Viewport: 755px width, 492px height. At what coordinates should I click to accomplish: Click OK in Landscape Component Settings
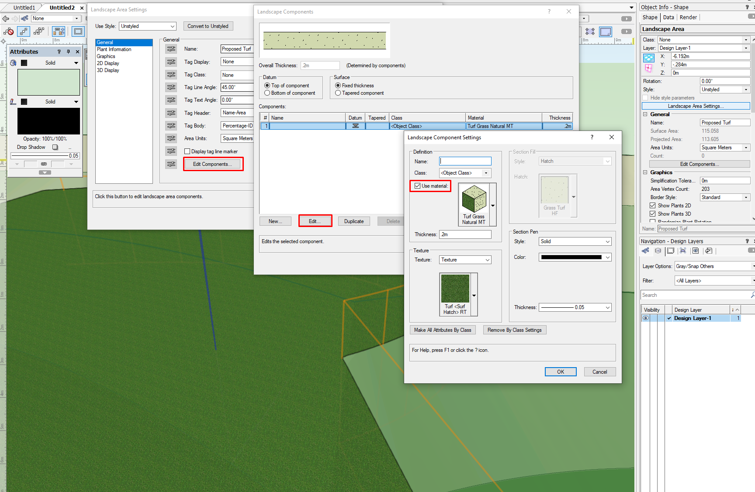tap(560, 372)
